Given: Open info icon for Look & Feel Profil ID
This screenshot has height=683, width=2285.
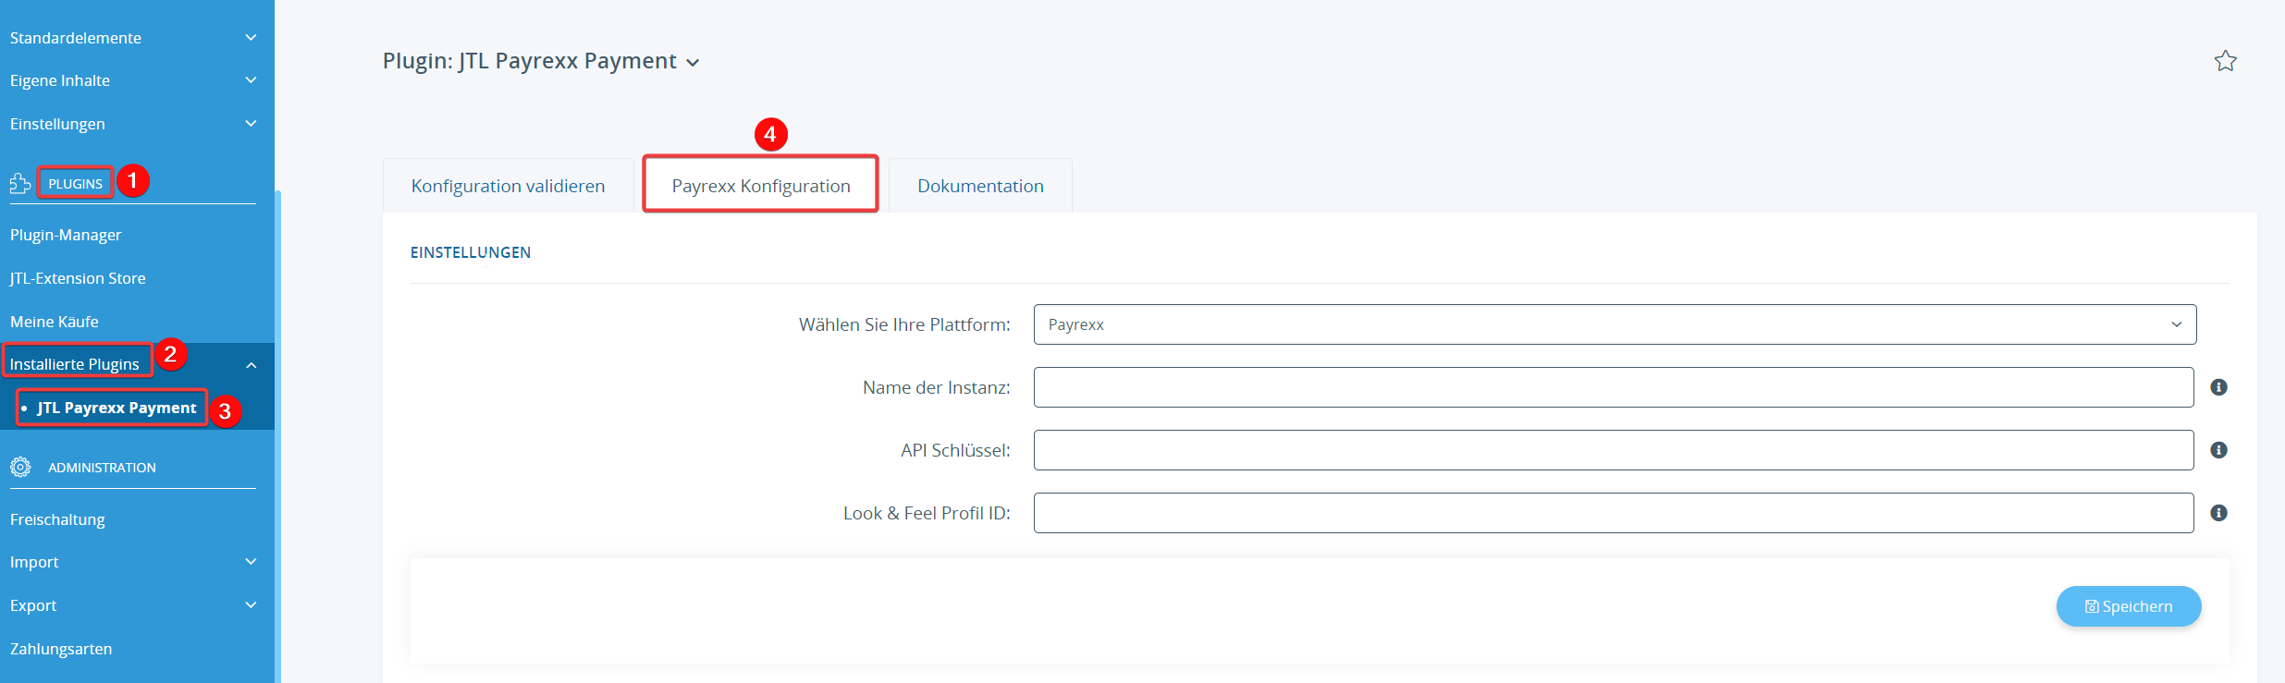Looking at the screenshot, I should click(2218, 513).
